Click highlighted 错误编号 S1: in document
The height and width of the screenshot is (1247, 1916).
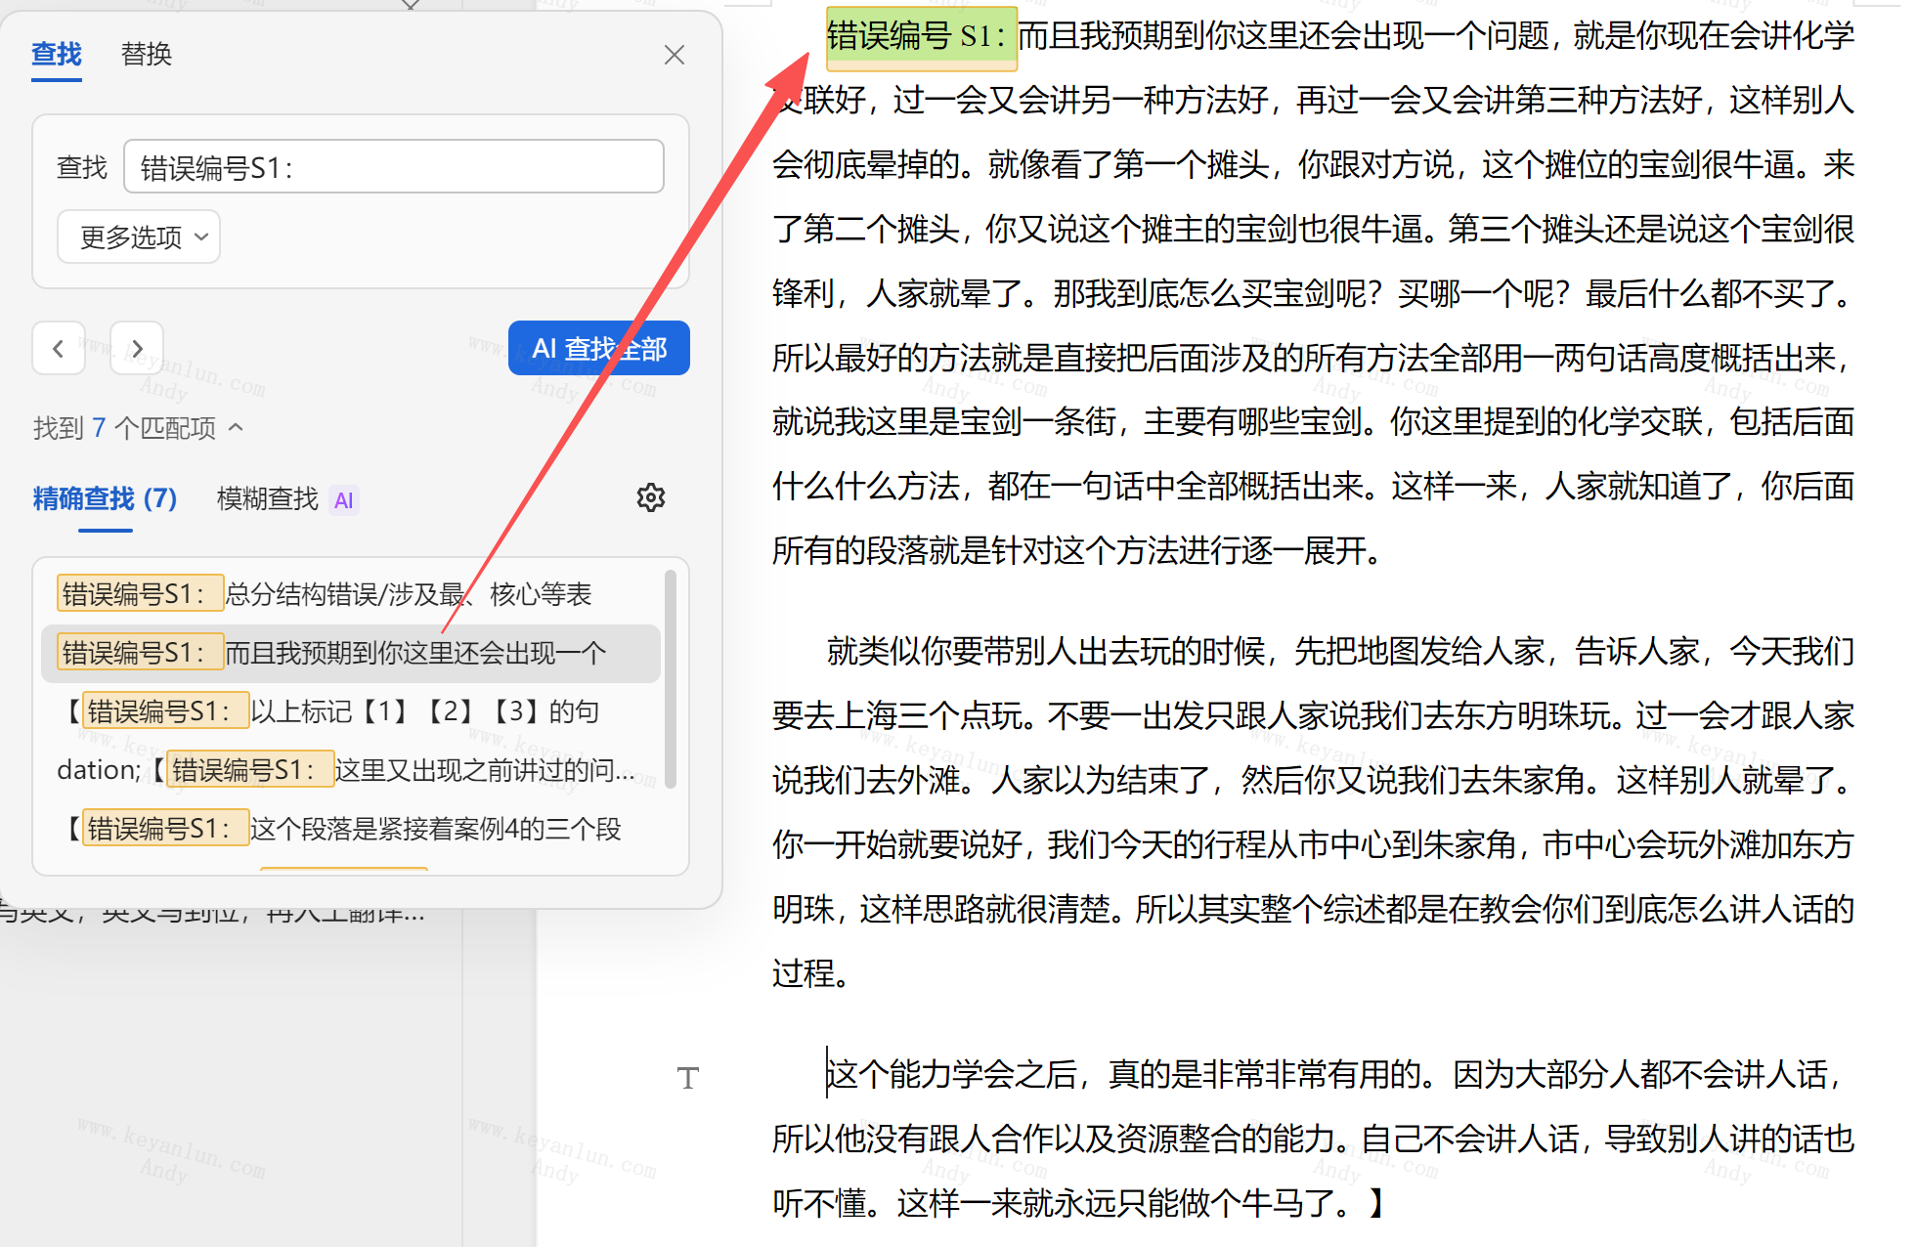tap(921, 37)
